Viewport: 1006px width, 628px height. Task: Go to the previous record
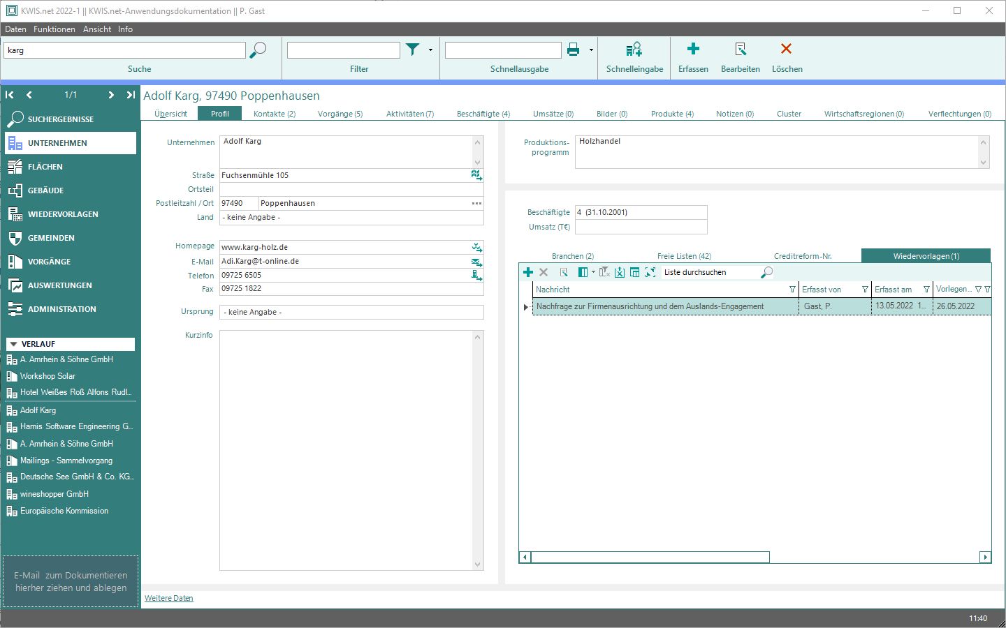tap(29, 95)
